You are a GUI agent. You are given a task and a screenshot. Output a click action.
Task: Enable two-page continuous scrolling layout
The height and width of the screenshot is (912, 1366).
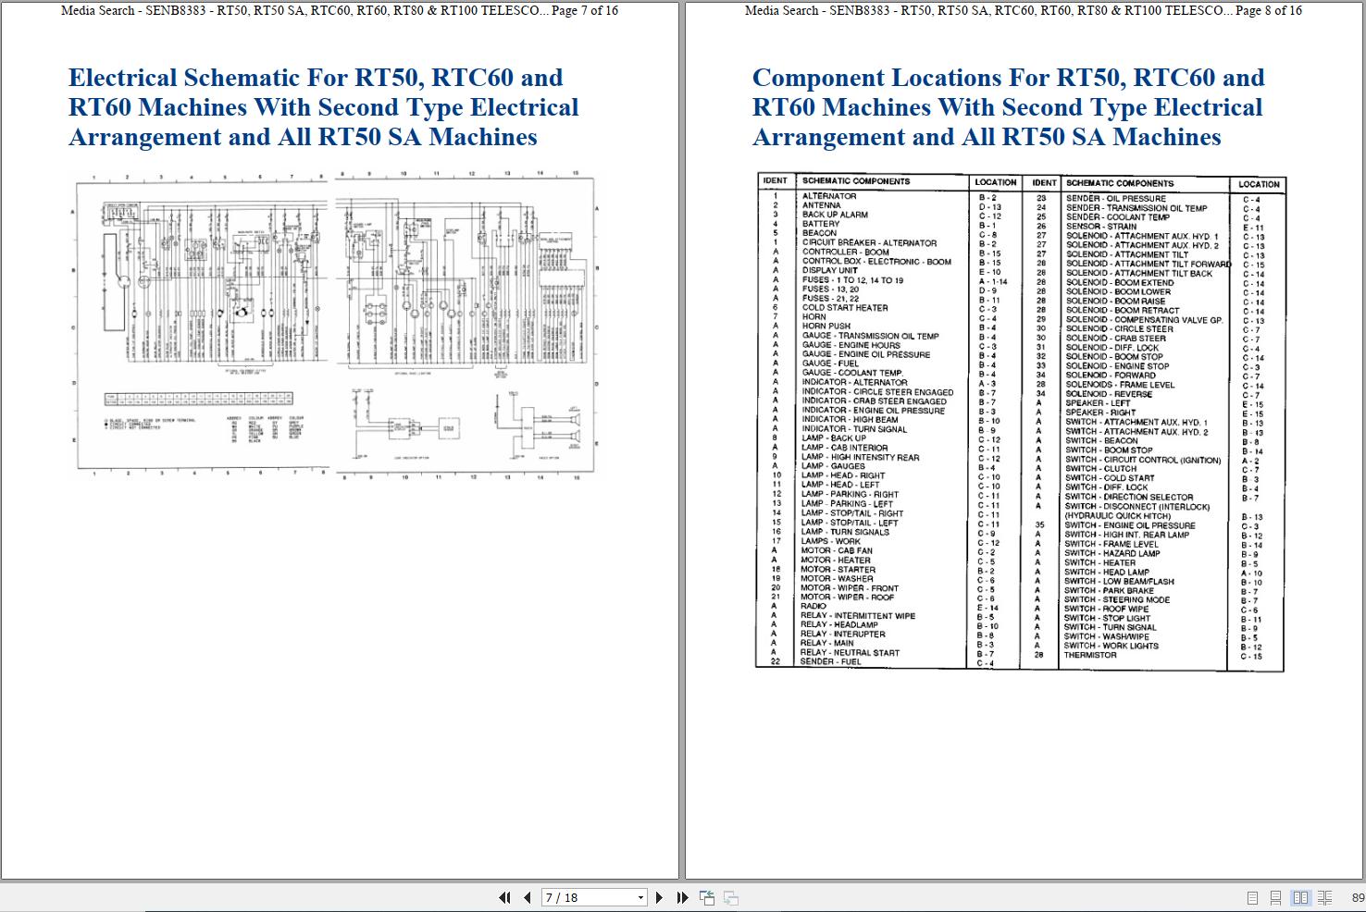pyautogui.click(x=1324, y=897)
